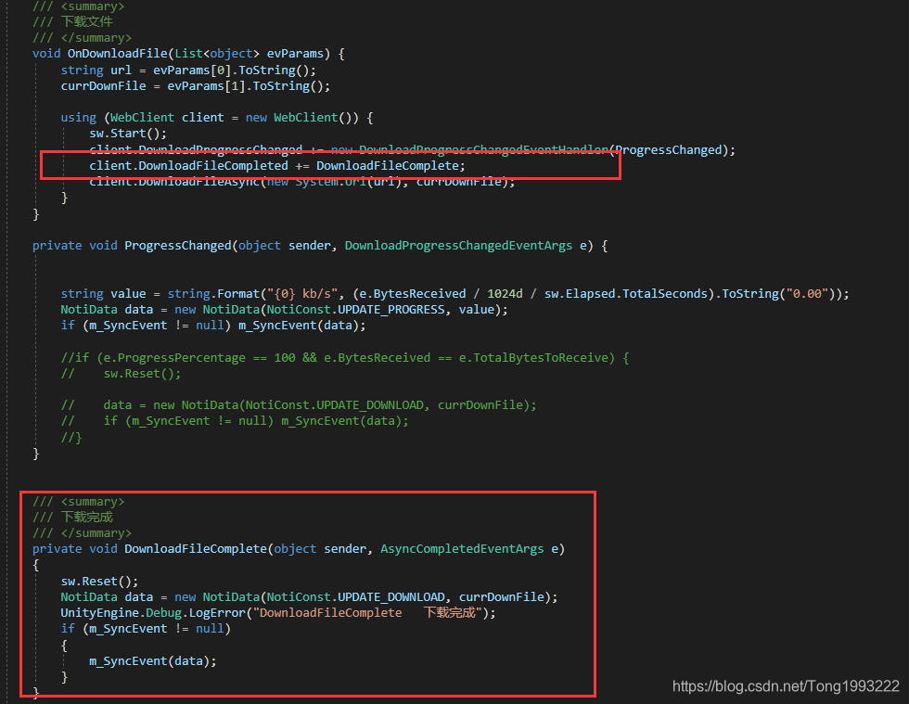This screenshot has width=909, height=704.
Task: Click the ProgressChanged method declaration name
Action: pyautogui.click(x=178, y=245)
